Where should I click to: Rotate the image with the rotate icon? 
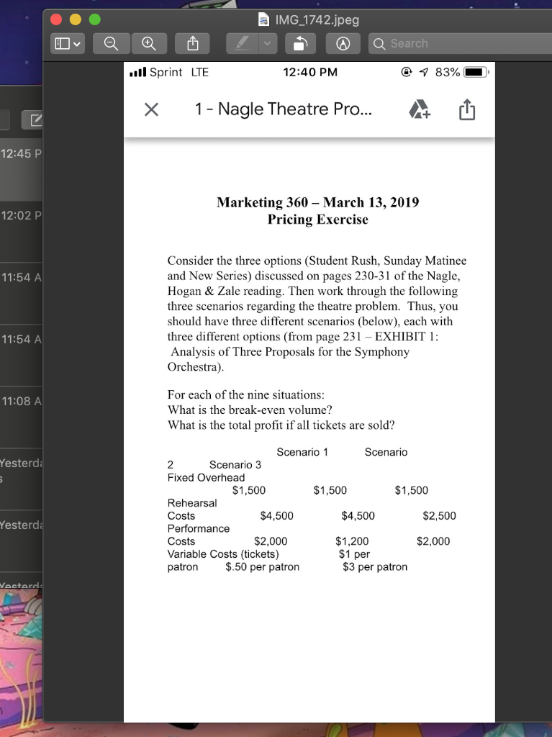(300, 43)
